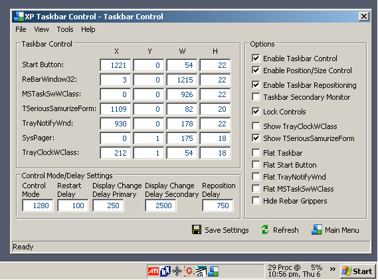Click ReBarWindow32 W field 1215
This screenshot has height=280, width=378.
click(182, 80)
